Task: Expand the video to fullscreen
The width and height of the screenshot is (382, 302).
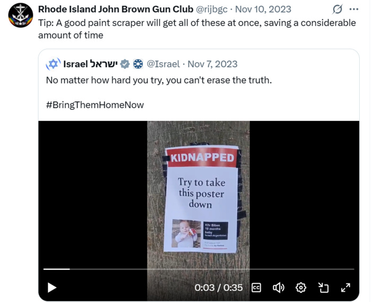Action: [x=346, y=288]
